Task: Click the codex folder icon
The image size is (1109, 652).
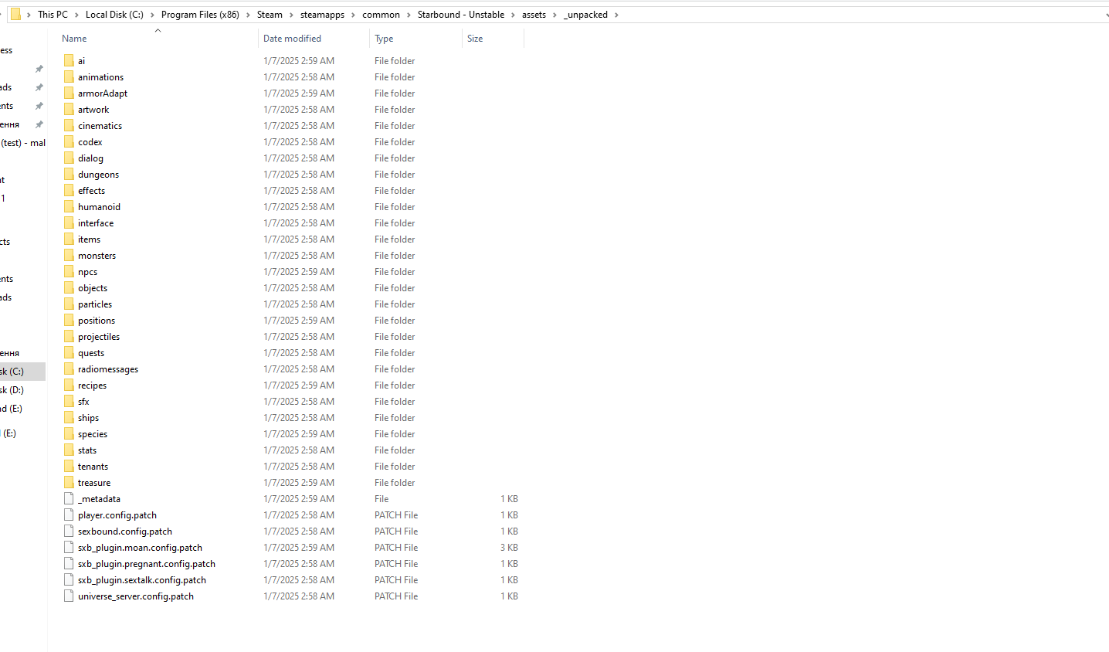Action: coord(69,142)
